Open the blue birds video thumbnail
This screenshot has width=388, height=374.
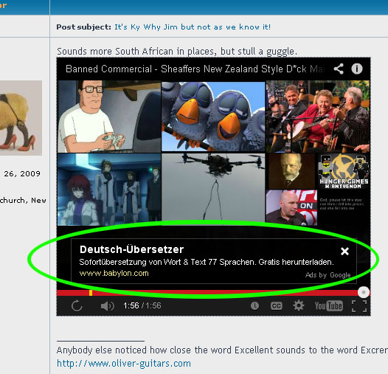(213, 117)
